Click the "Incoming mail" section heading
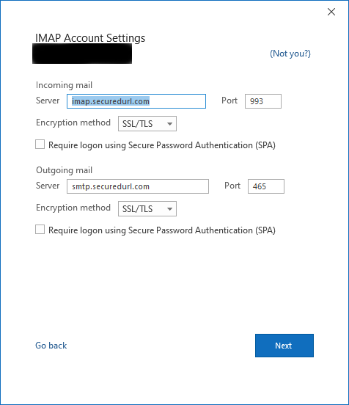Screen dimensions: 349x405 click(x=64, y=85)
